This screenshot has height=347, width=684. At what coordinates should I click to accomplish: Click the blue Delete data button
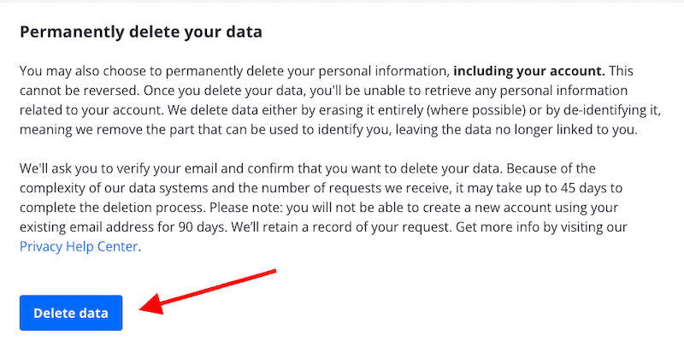[x=71, y=313]
